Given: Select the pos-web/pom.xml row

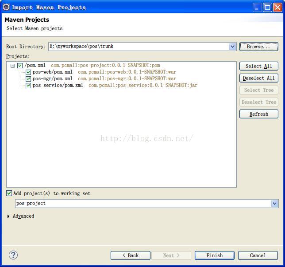Looking at the screenshot, I should (53, 72).
